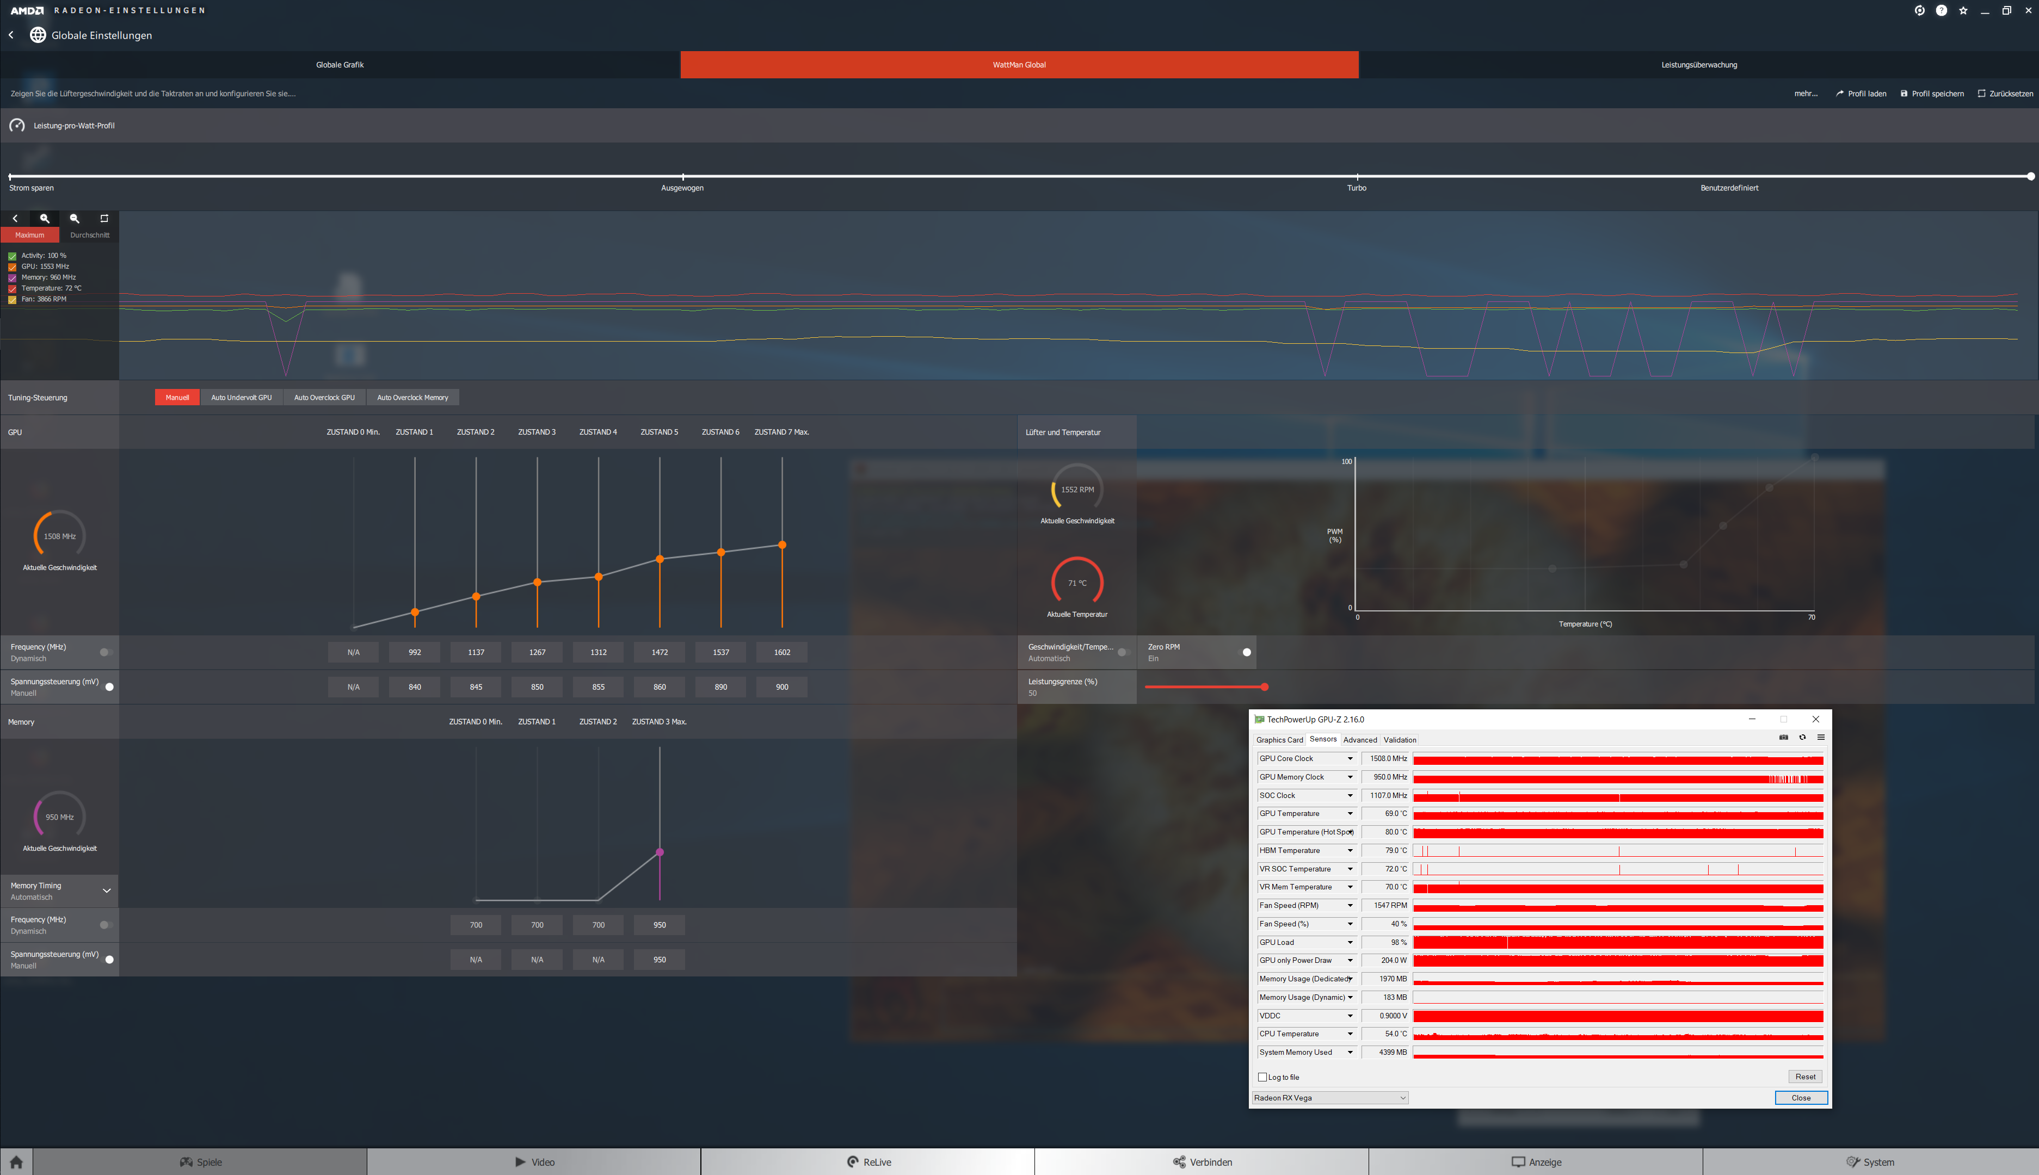Open GPU-Z hamburger menu
This screenshot has width=2039, height=1175.
(x=1821, y=738)
